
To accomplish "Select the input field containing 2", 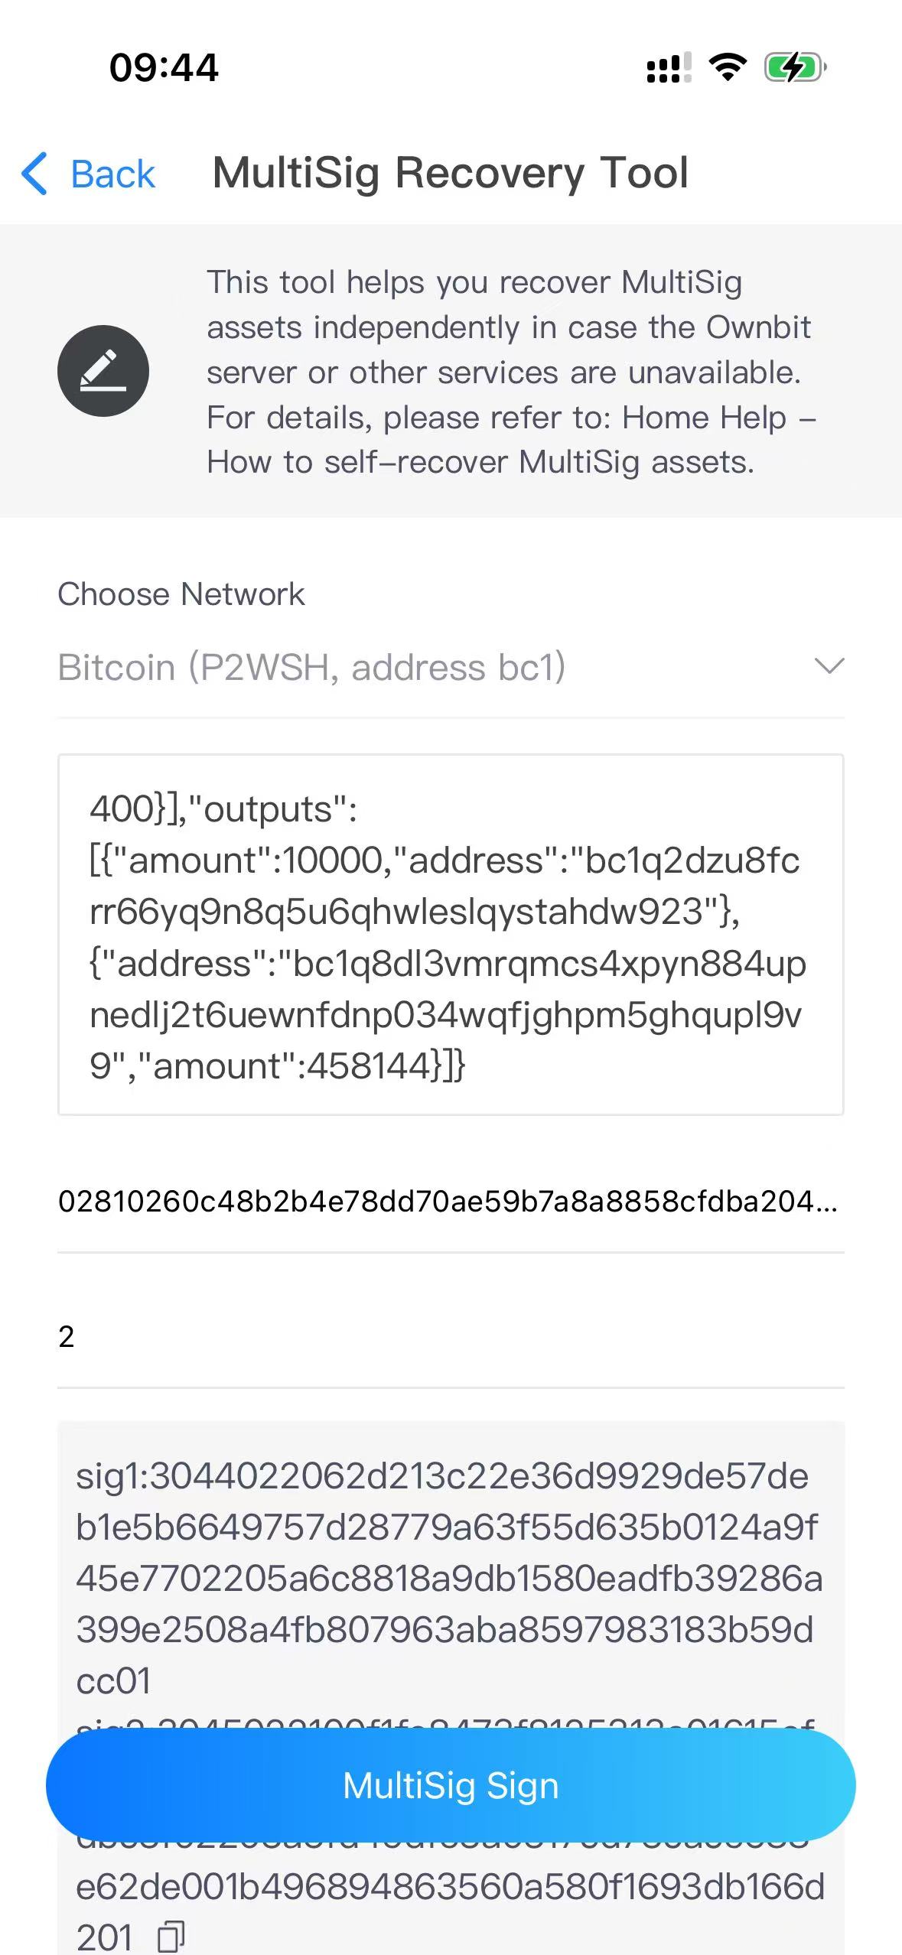I will click(451, 1336).
